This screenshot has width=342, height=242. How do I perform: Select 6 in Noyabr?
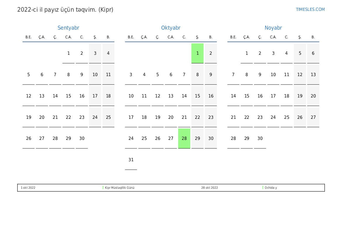(313, 53)
